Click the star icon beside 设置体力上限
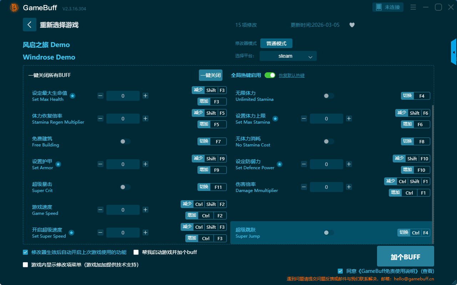The height and width of the screenshot is (285, 457). pos(275,119)
